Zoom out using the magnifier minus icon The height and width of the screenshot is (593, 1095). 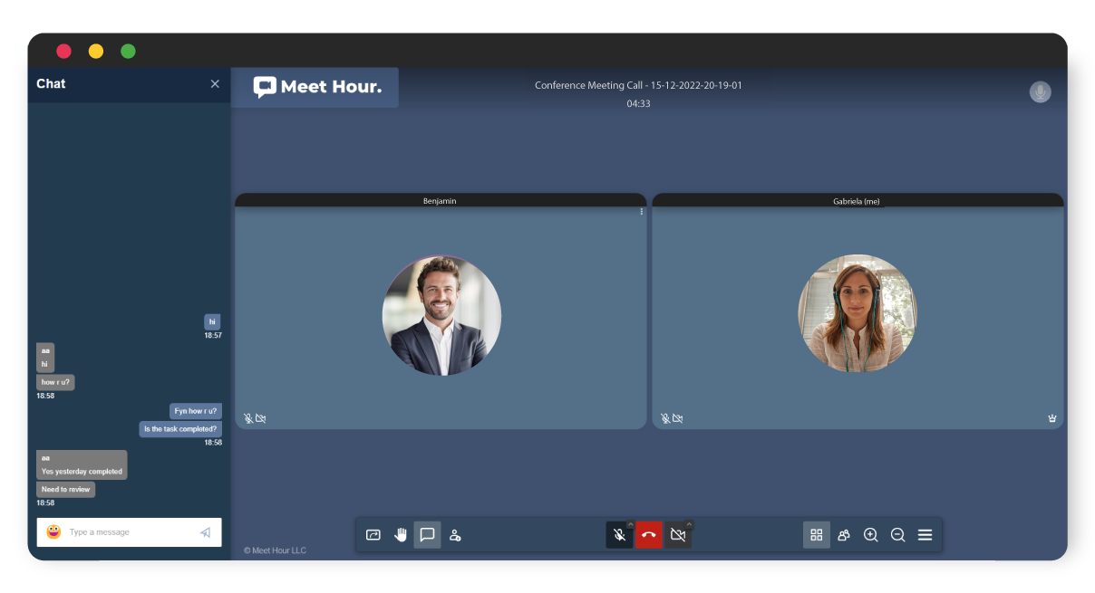(x=898, y=535)
